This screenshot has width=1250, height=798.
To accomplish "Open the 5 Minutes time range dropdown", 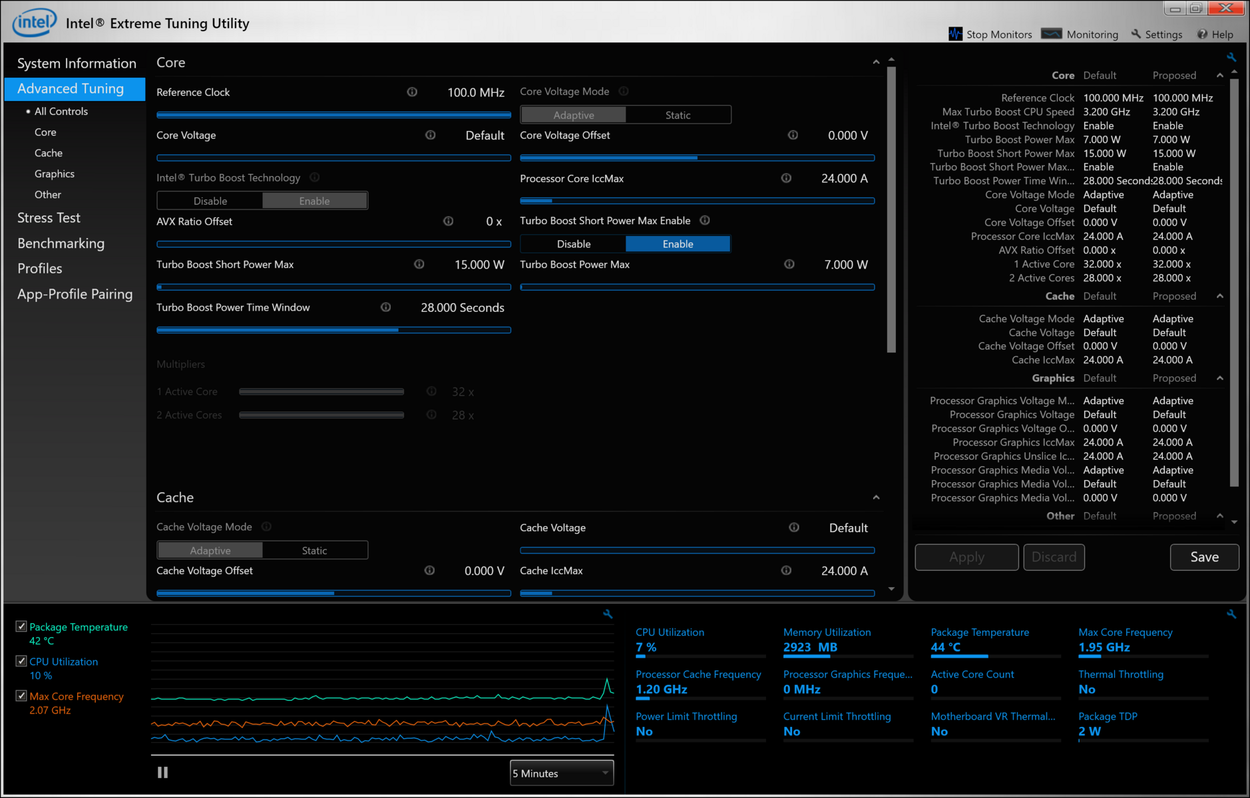I will [x=561, y=773].
